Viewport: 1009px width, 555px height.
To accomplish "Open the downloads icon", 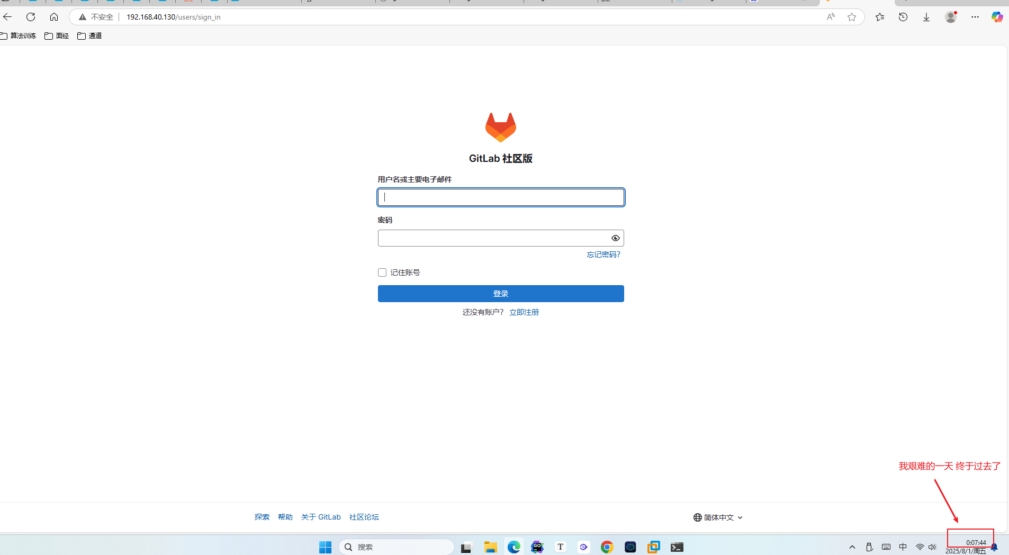I will click(926, 17).
